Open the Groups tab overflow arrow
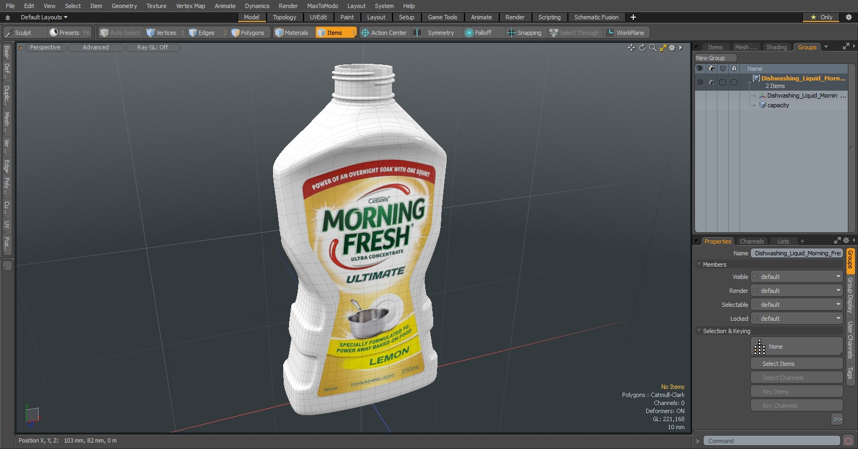Image resolution: width=858 pixels, height=449 pixels. (826, 47)
